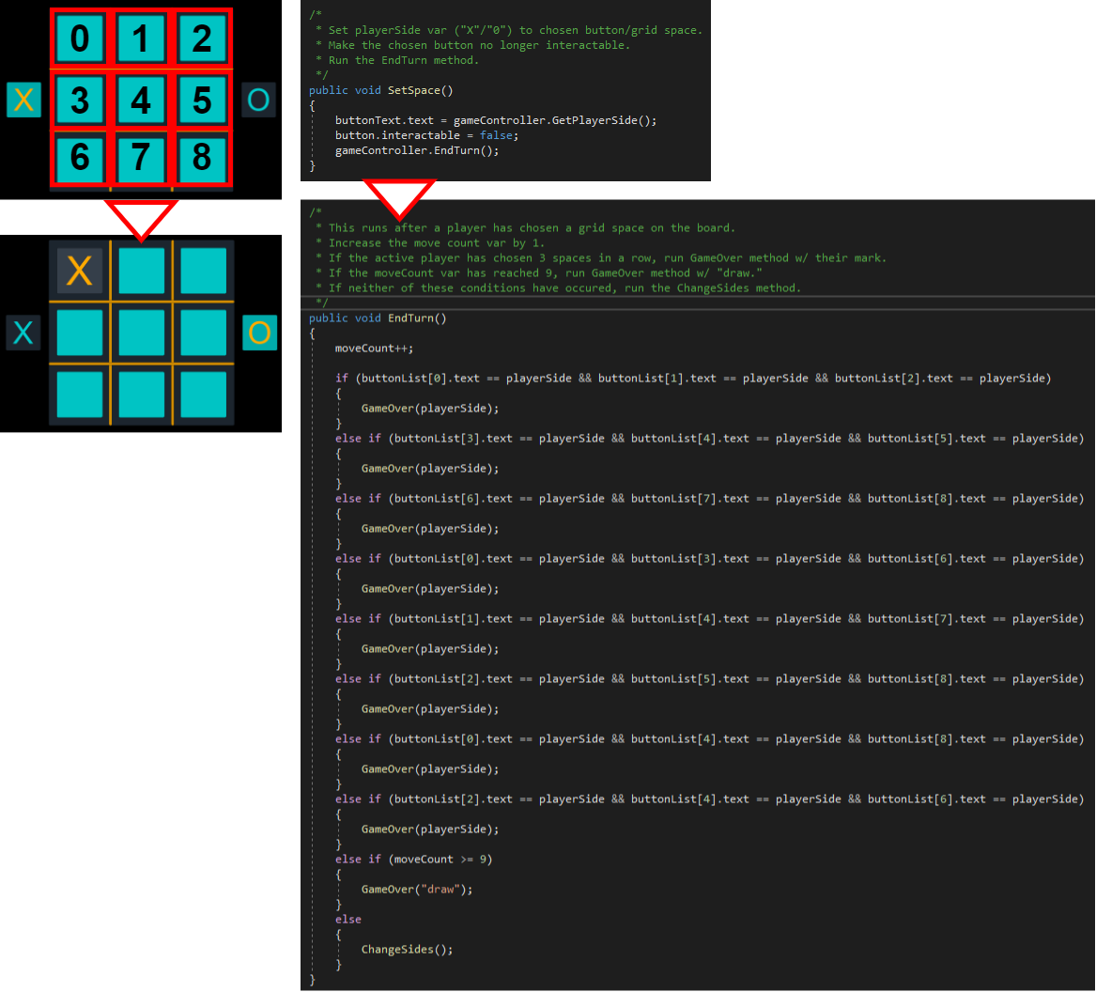Click the dark O player panel, upper board

coord(258,100)
